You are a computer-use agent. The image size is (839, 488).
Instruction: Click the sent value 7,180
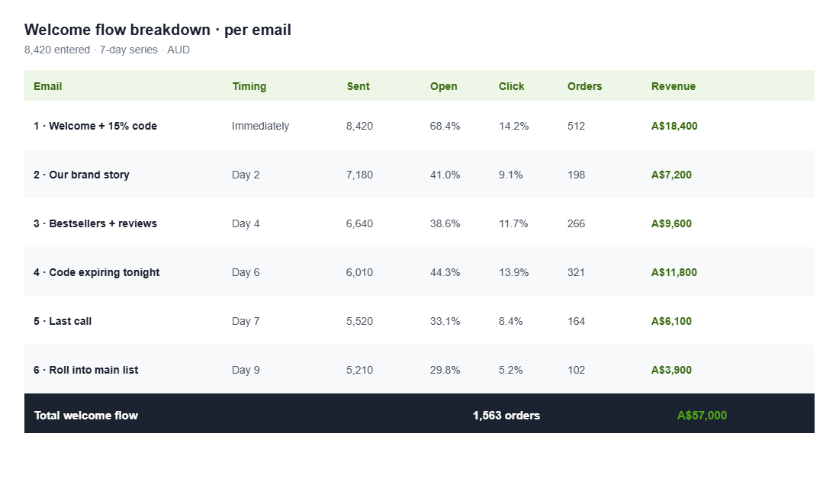359,175
